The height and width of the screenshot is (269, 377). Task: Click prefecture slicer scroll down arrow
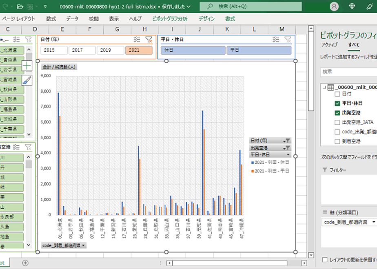click(x=29, y=134)
